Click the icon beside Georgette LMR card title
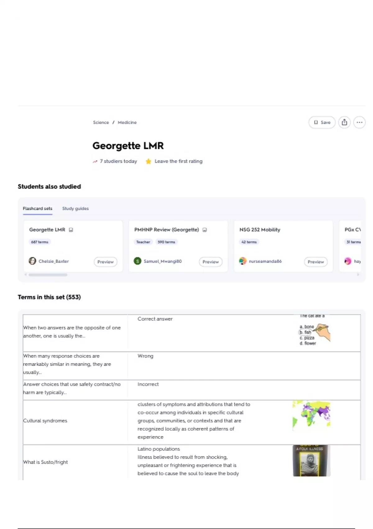Screen dimensions: 373x529 tap(71, 230)
